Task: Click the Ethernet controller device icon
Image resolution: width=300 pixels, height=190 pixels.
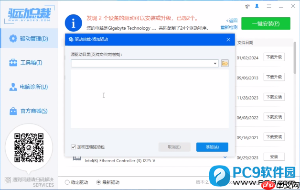Action: [77, 158]
